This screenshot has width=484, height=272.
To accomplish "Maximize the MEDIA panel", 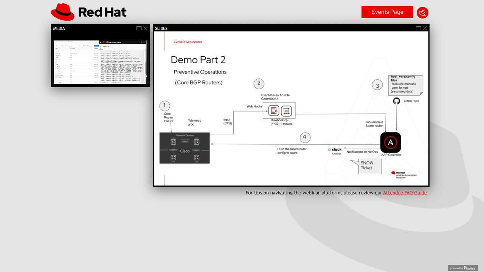I will [139, 28].
